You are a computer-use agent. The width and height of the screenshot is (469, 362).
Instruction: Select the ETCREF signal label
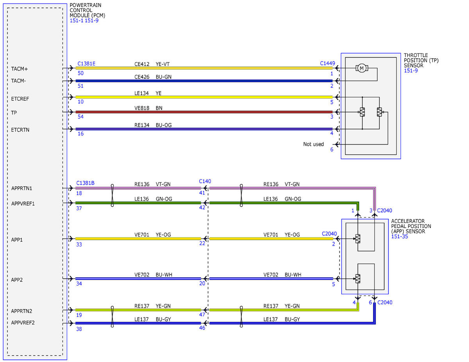[20, 99]
